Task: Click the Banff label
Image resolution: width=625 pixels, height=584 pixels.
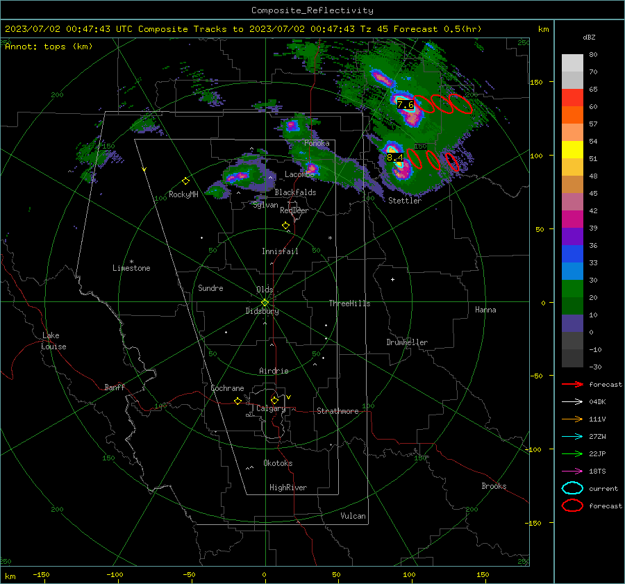Action: (115, 387)
